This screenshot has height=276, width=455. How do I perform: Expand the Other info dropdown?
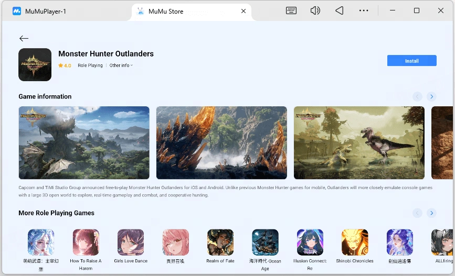(121, 65)
